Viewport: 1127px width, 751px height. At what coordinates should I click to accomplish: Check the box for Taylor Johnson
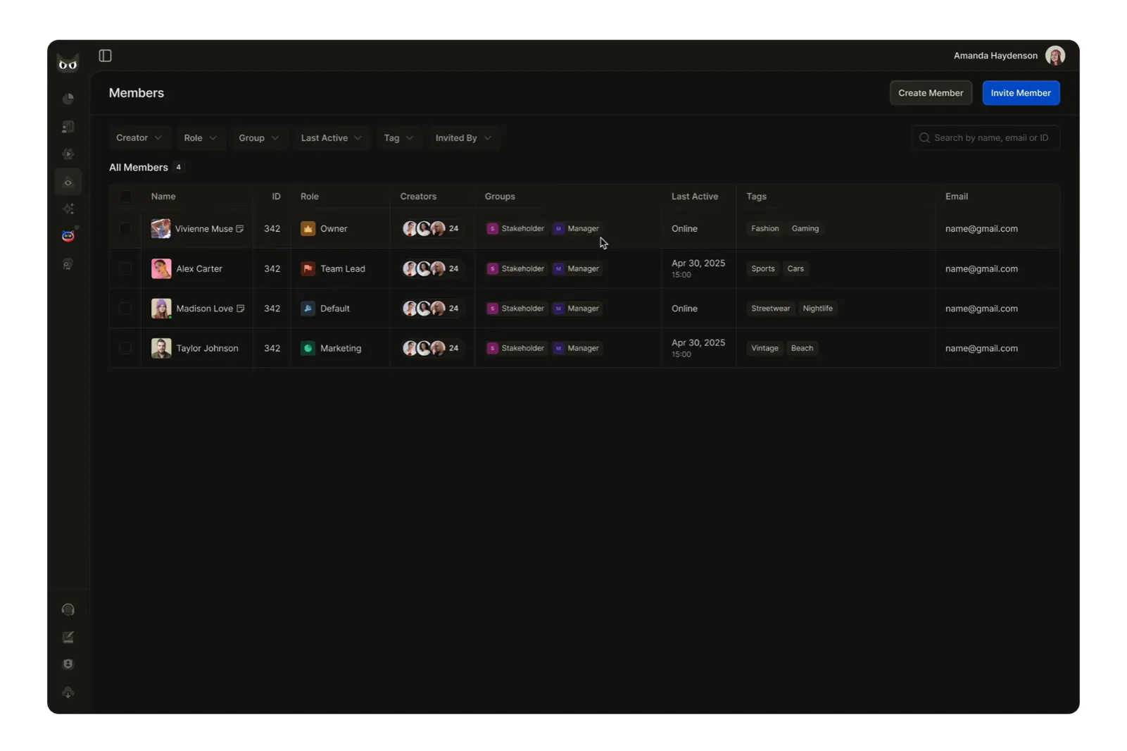pyautogui.click(x=125, y=348)
